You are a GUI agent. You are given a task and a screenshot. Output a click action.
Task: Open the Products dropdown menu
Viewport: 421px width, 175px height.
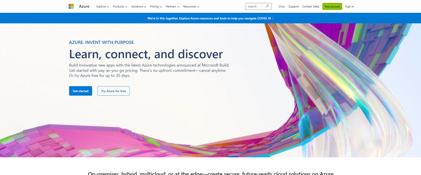click(120, 7)
